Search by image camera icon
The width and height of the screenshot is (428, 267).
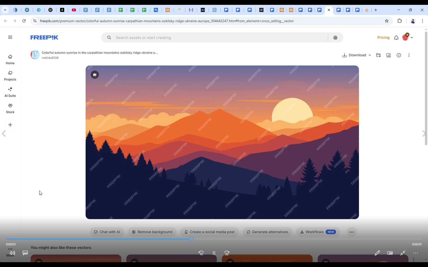[x=335, y=38]
